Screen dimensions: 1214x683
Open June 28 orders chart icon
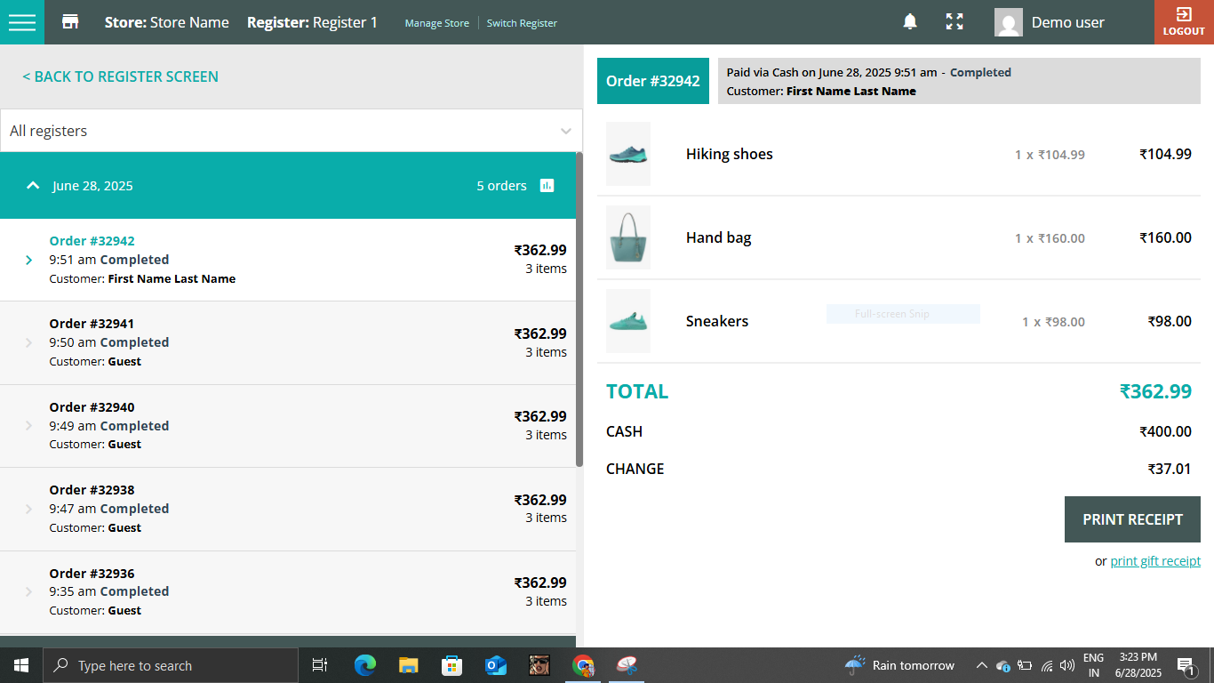click(547, 186)
